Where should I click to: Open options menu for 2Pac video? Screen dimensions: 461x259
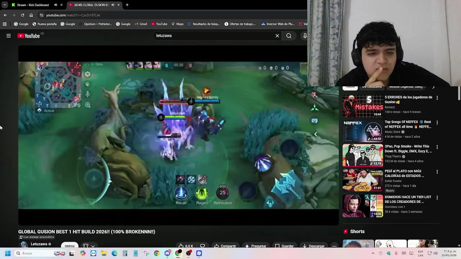point(437,147)
